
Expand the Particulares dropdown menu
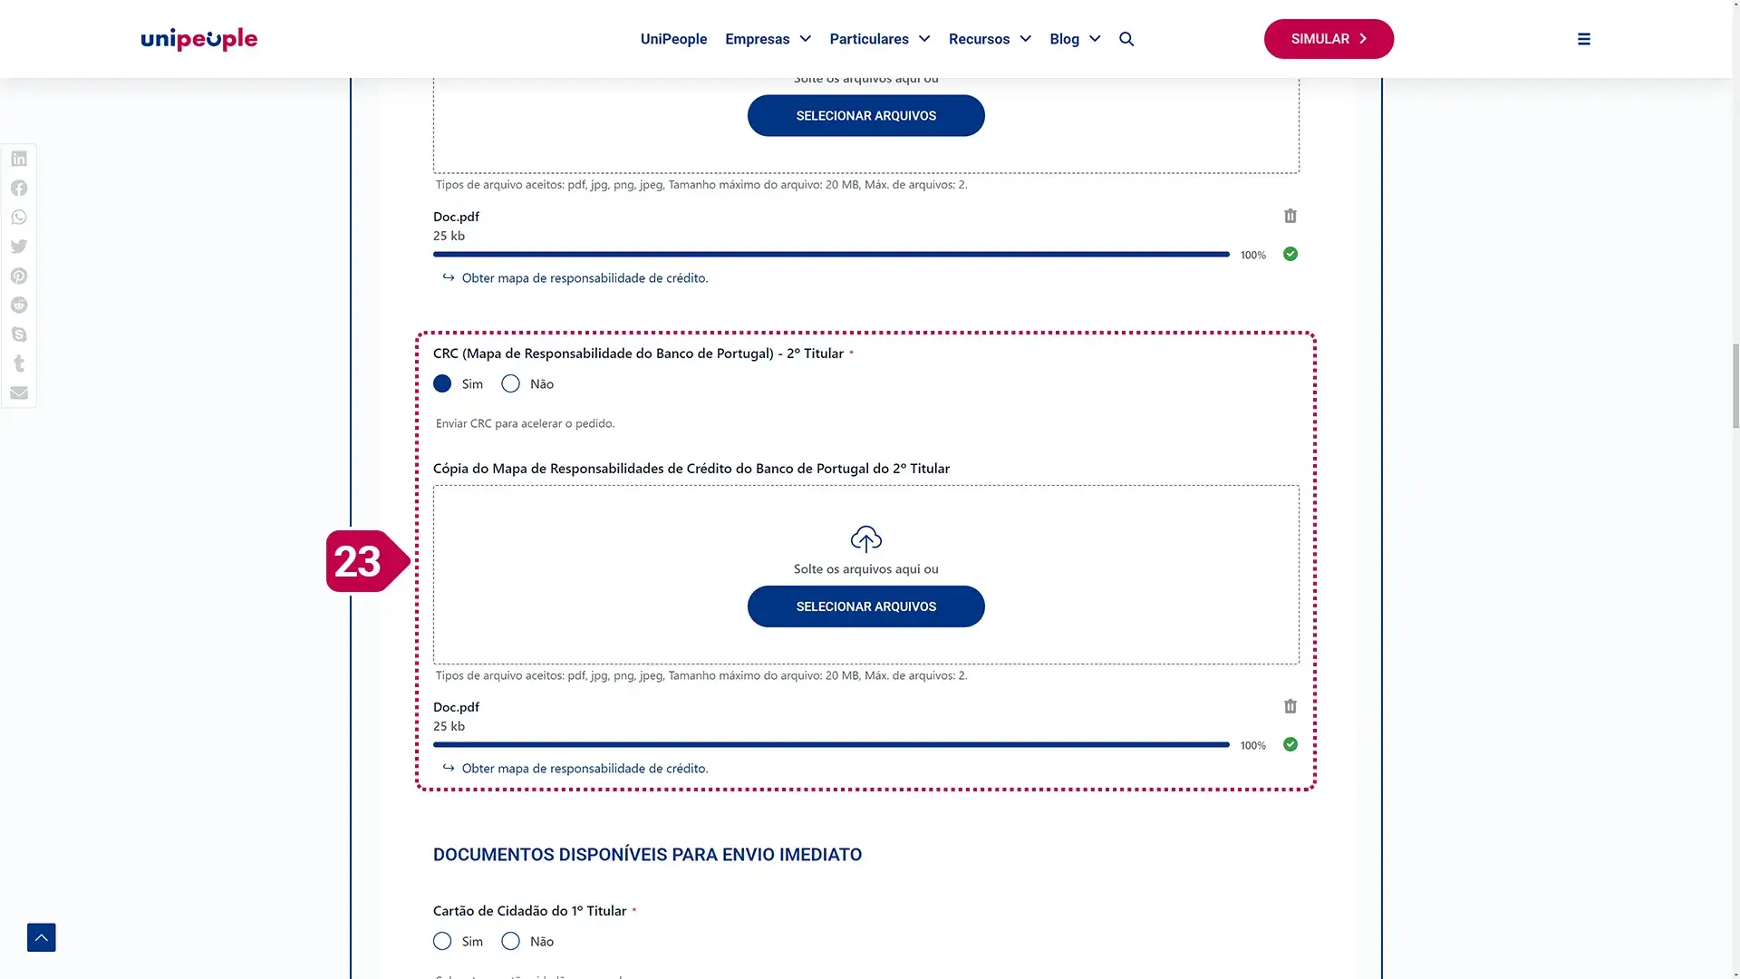pyautogui.click(x=879, y=39)
